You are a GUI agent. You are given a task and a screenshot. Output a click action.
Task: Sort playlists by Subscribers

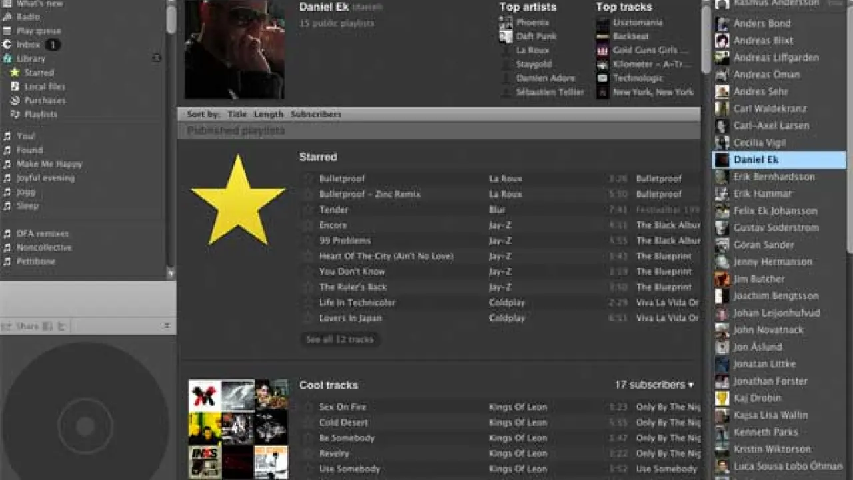tap(316, 115)
